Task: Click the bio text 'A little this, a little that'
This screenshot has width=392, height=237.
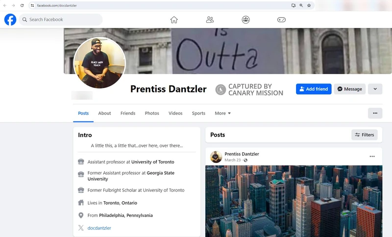Action: (137, 145)
